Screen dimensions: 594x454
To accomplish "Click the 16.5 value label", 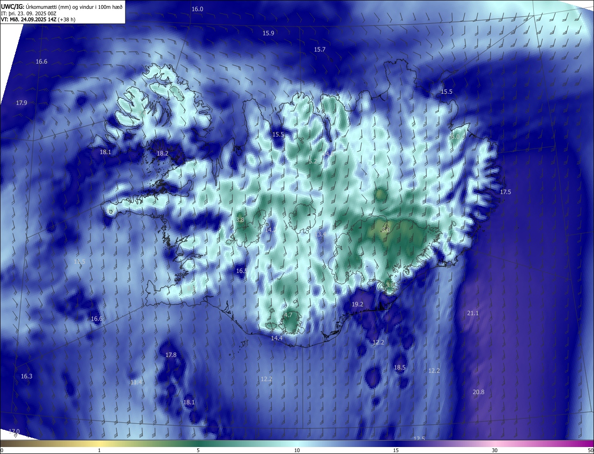I will coord(241,271).
